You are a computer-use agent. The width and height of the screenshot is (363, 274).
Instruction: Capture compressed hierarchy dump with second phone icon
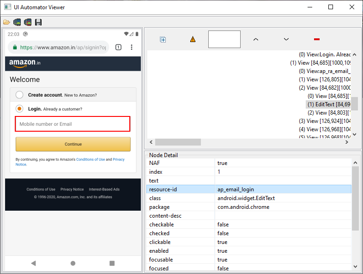28,22
